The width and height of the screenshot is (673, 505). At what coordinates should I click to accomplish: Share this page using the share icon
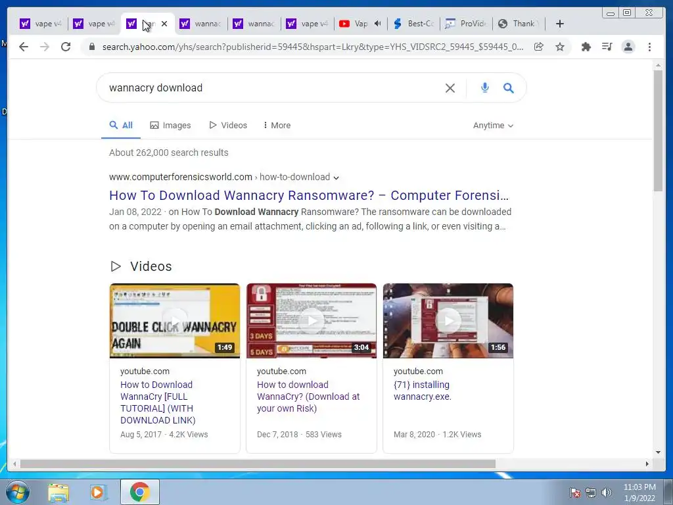pyautogui.click(x=539, y=47)
